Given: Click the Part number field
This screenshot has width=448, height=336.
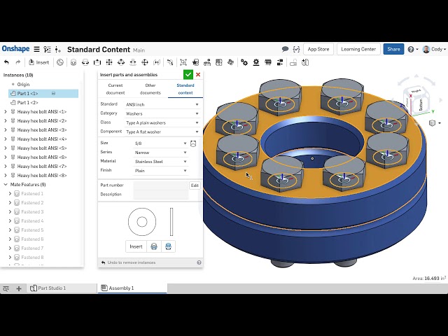Looking at the screenshot, I should pos(161,185).
